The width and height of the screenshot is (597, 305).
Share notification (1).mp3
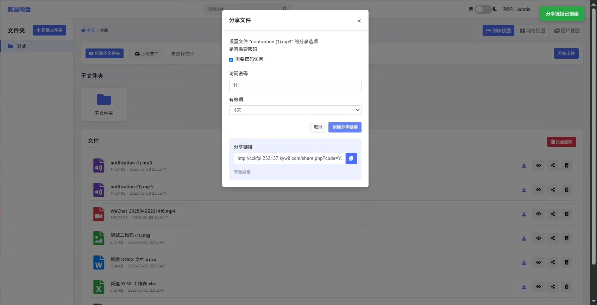click(x=553, y=166)
